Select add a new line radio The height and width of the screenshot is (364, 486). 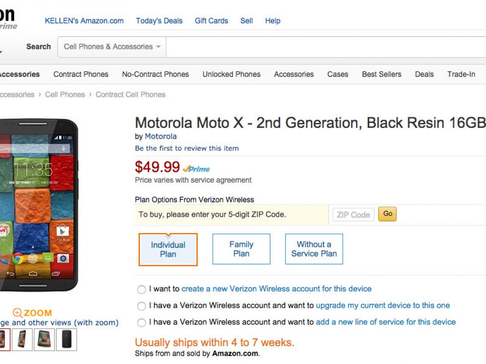(x=141, y=323)
